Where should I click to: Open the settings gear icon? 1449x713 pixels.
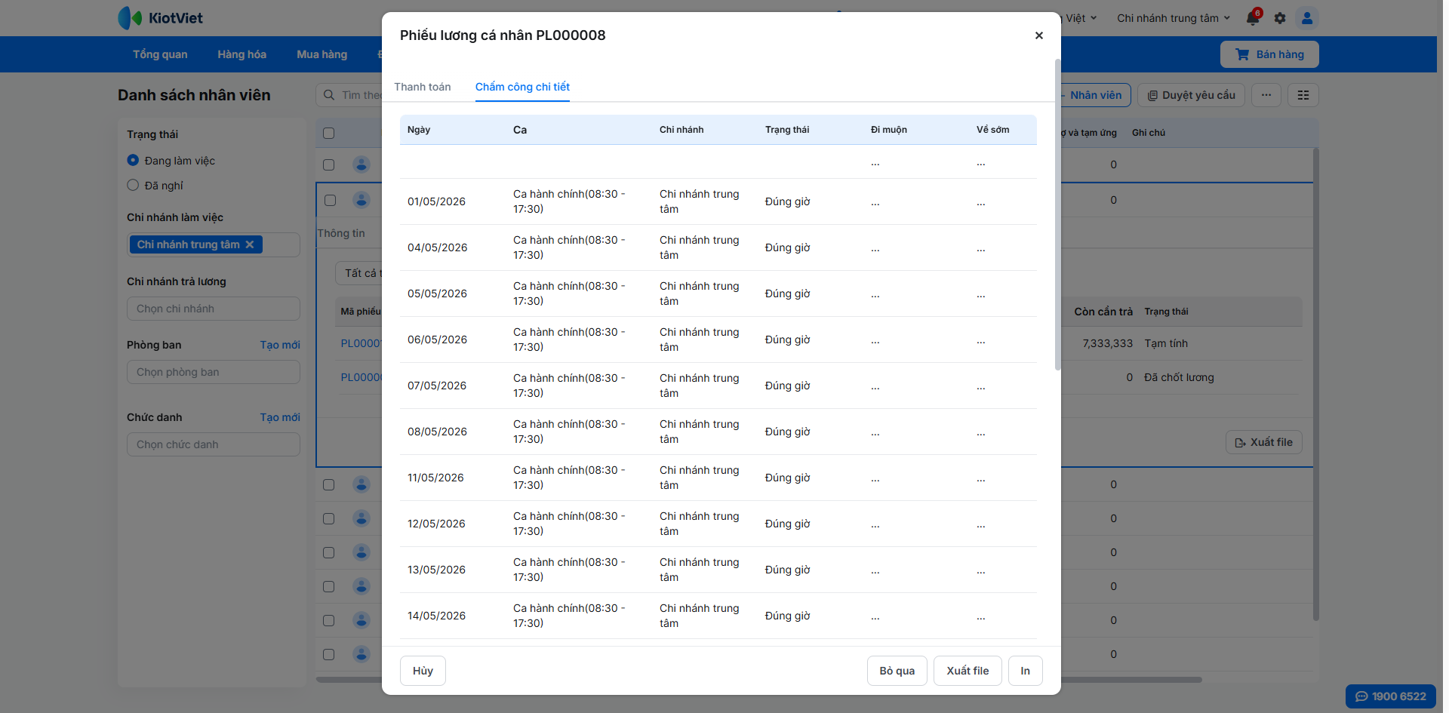(1280, 18)
